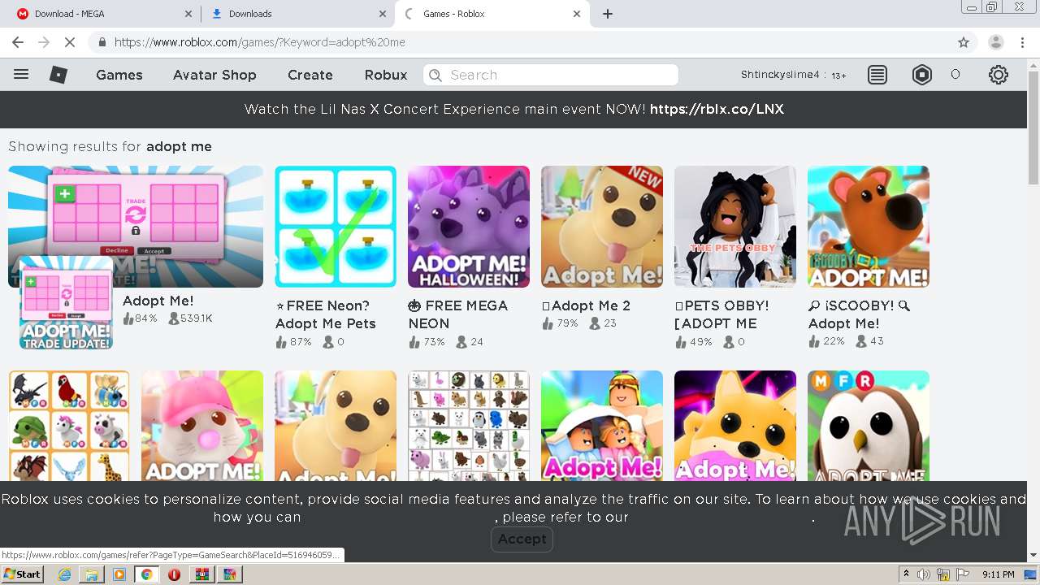View site security padlock info

(x=102, y=42)
